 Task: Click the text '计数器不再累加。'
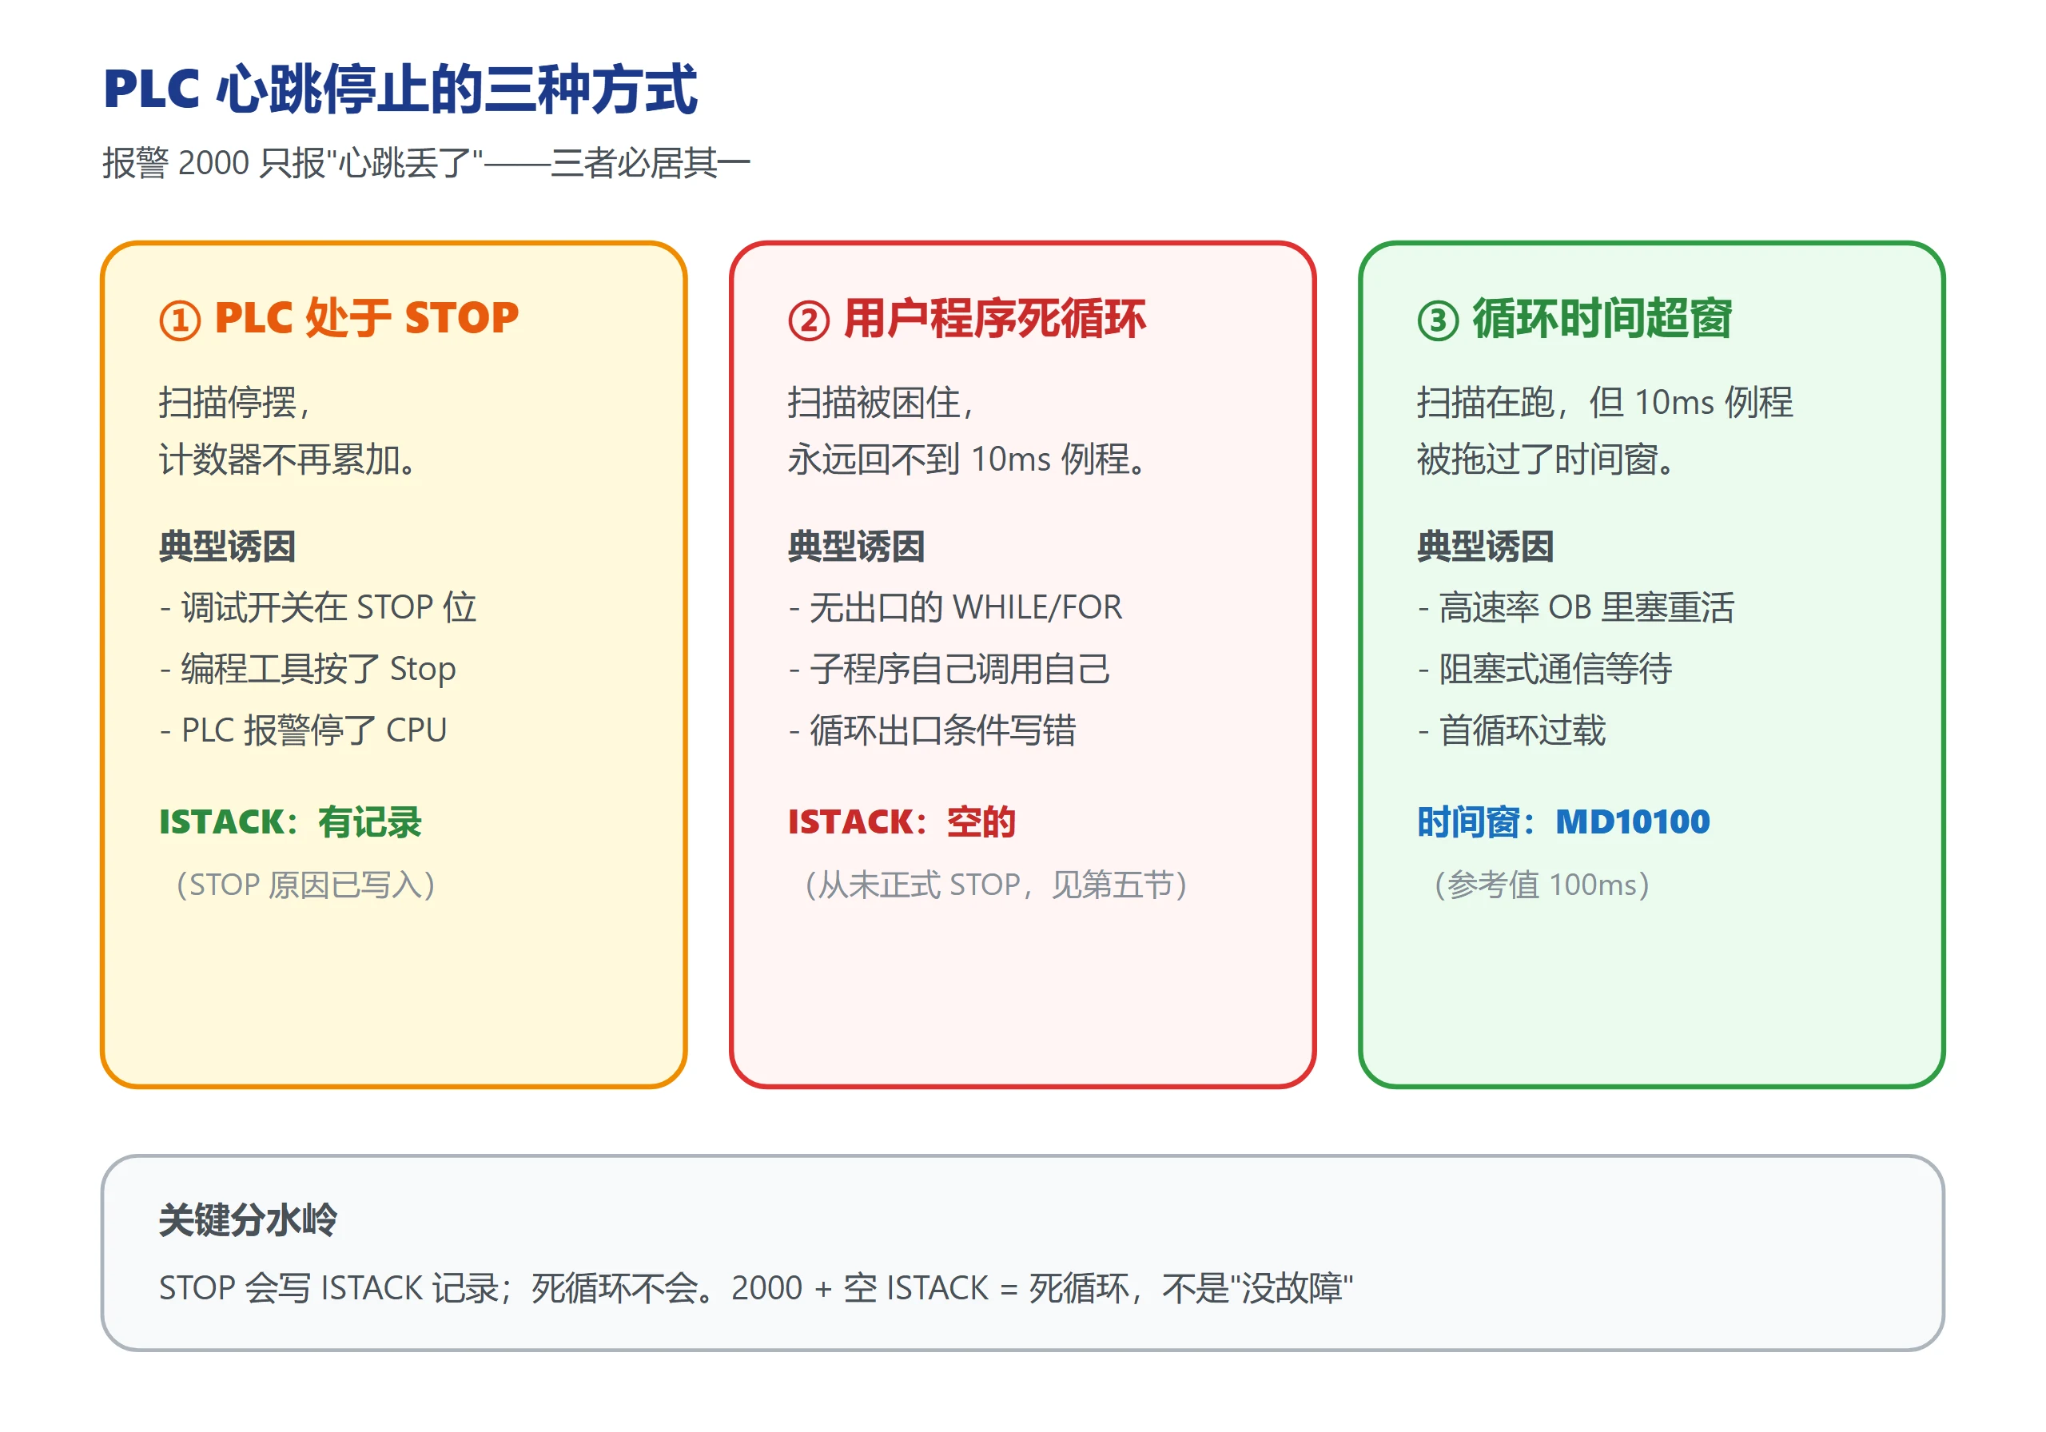click(288, 459)
